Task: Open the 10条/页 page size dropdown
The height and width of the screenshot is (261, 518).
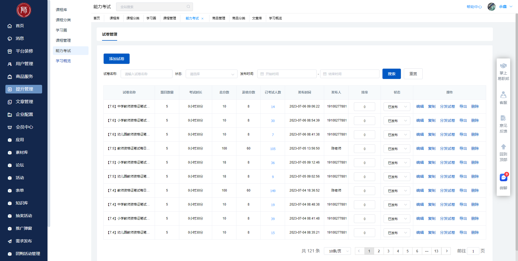Action: click(337, 251)
